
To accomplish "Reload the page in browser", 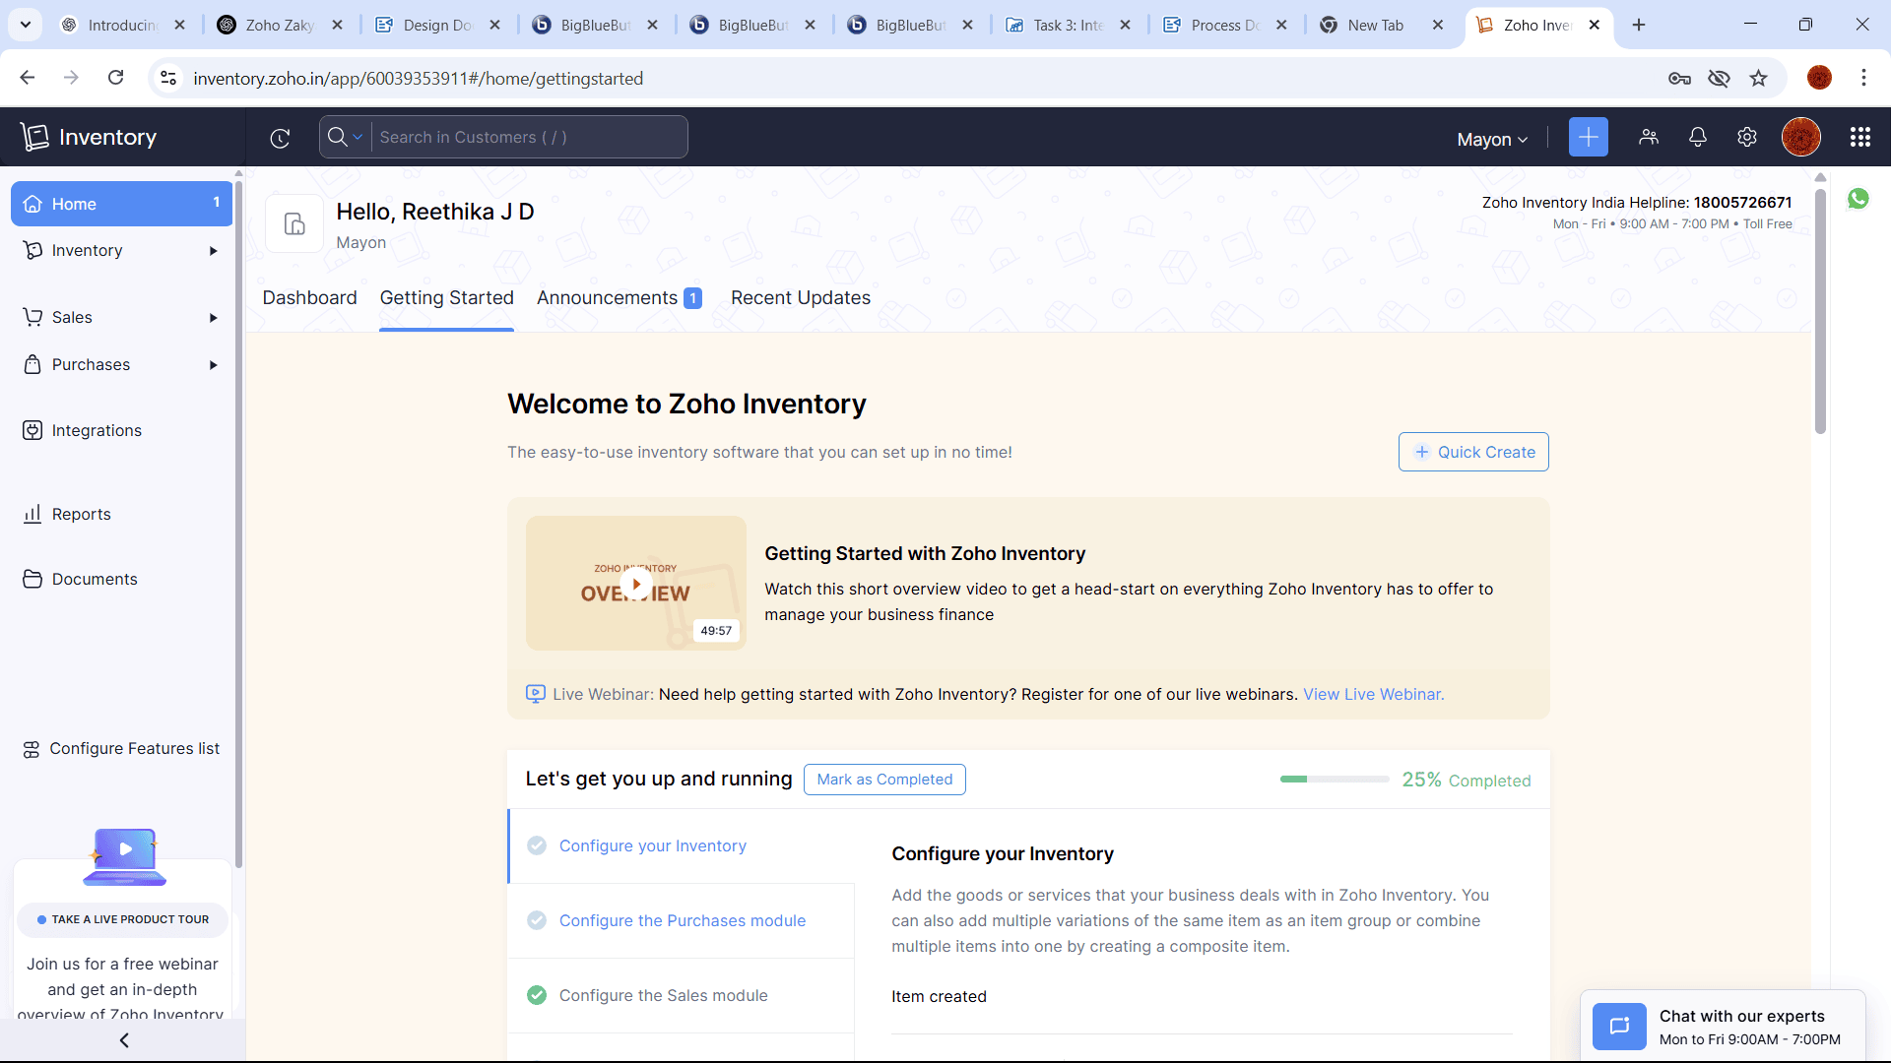I will (116, 78).
